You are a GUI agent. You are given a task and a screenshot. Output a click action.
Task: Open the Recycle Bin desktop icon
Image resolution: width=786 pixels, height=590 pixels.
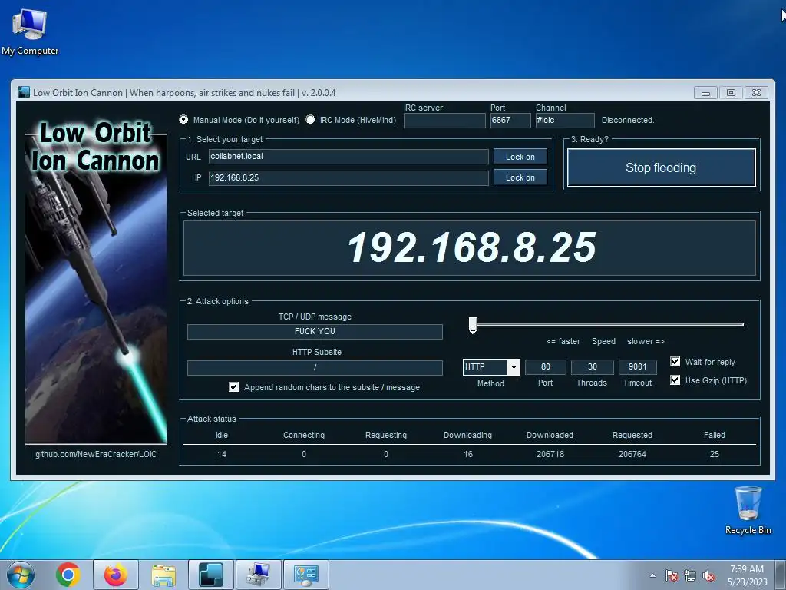point(748,510)
